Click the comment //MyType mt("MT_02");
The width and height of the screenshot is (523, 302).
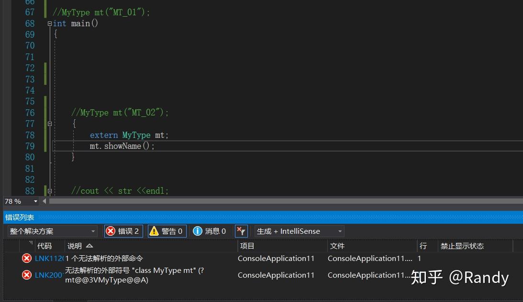(120, 113)
